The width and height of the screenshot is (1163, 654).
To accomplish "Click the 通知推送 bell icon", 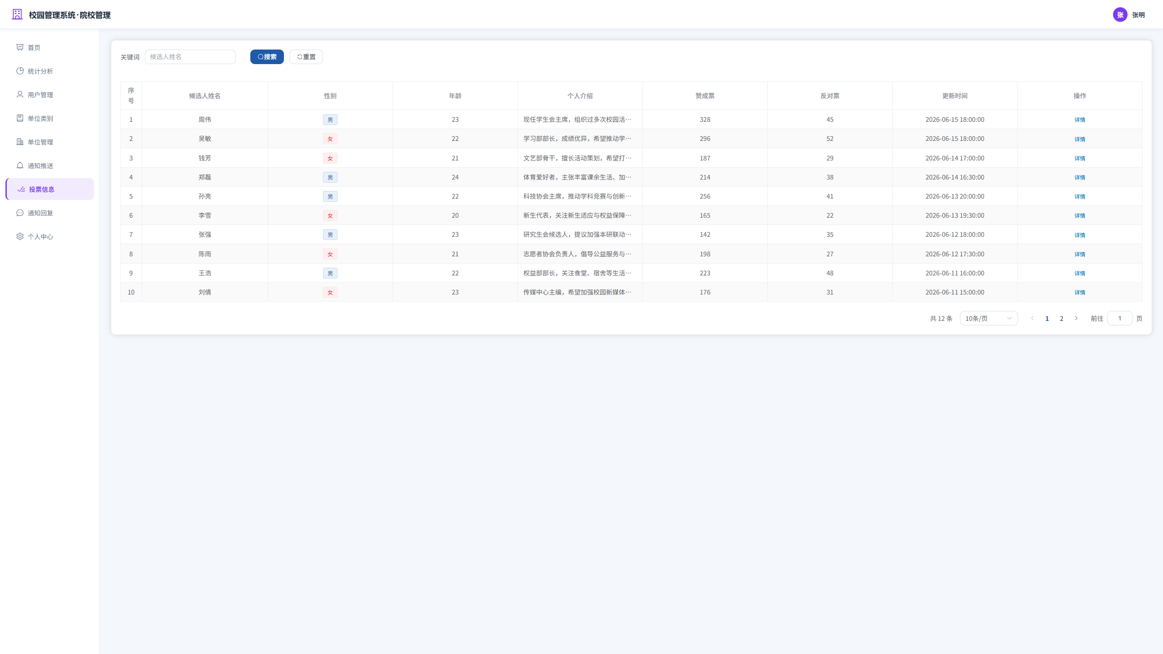I will click(x=20, y=165).
